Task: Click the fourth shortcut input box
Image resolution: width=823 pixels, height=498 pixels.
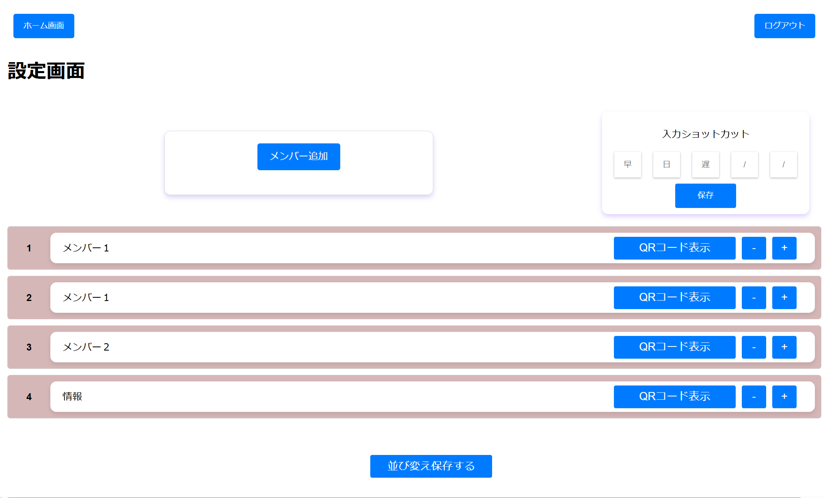Action: [744, 165]
